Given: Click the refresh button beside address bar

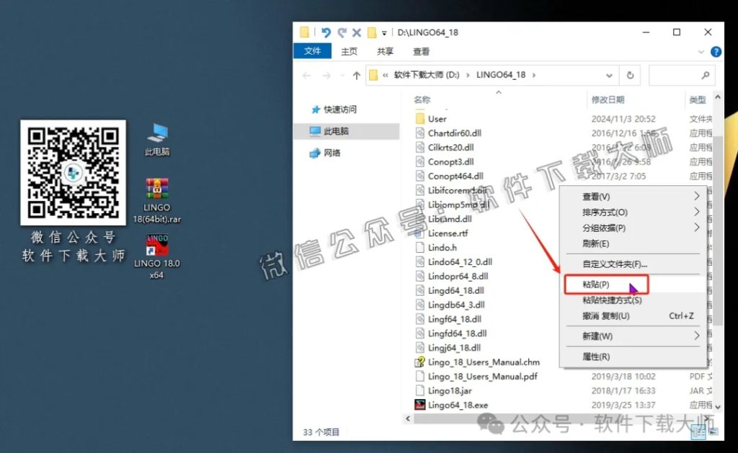Looking at the screenshot, I should 630,75.
